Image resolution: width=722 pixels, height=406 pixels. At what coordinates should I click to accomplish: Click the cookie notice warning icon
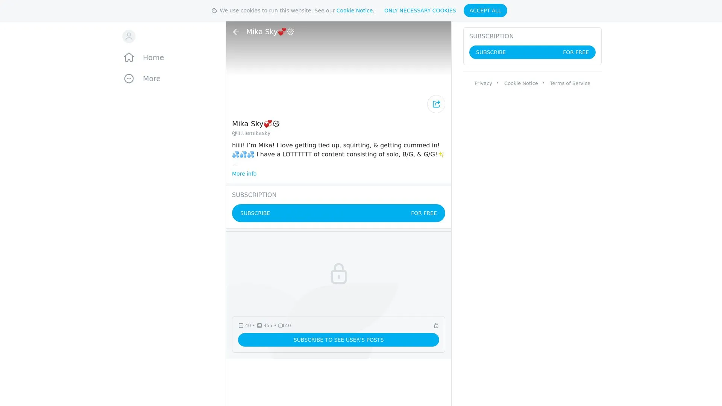pyautogui.click(x=214, y=11)
